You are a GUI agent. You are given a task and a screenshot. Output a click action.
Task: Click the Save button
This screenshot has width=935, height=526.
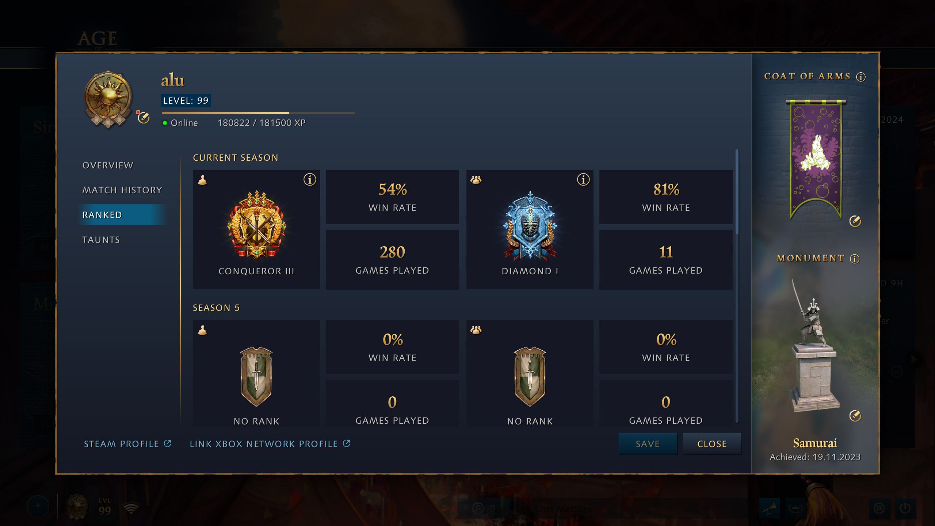[648, 444]
